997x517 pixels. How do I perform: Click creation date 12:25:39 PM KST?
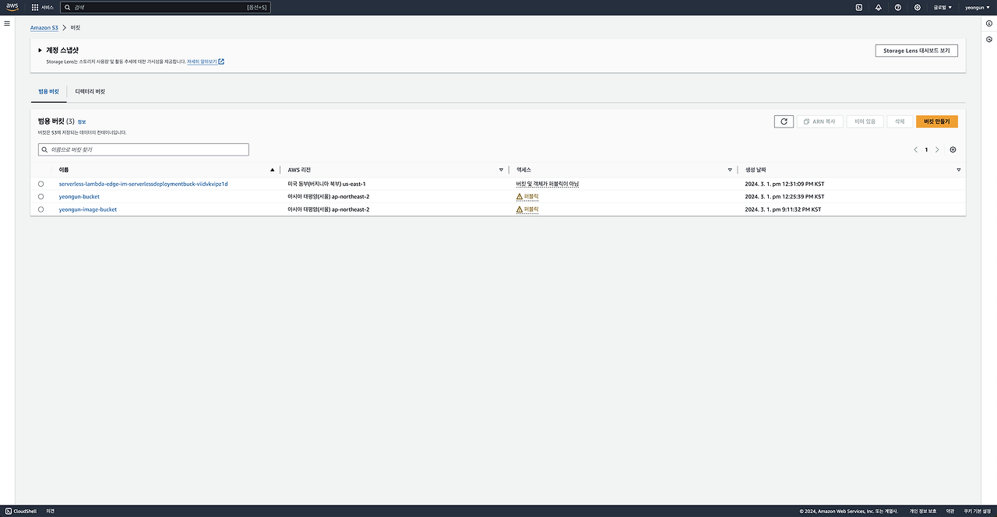coord(784,196)
